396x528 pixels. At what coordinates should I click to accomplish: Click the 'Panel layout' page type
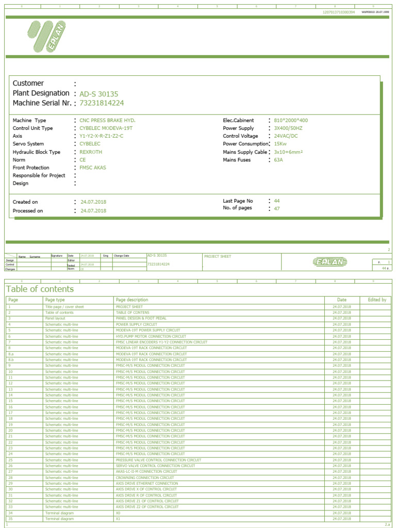pyautogui.click(x=55, y=318)
